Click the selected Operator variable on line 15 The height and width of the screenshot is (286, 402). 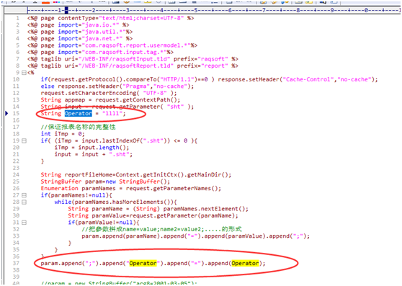tap(79, 113)
